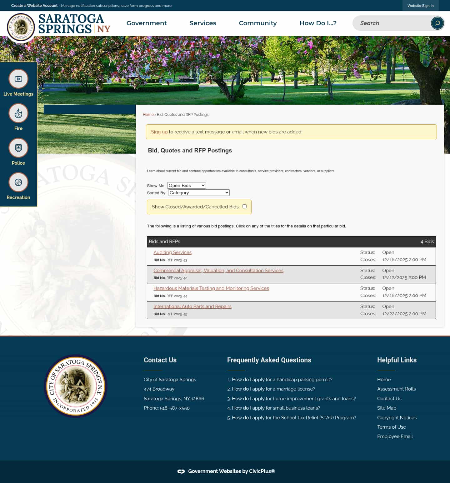The width and height of the screenshot is (450, 483).
Task: Open the How Do I...? menu
Action: pos(318,23)
